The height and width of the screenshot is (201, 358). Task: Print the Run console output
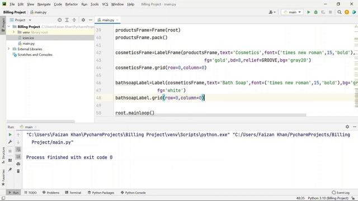point(18,164)
